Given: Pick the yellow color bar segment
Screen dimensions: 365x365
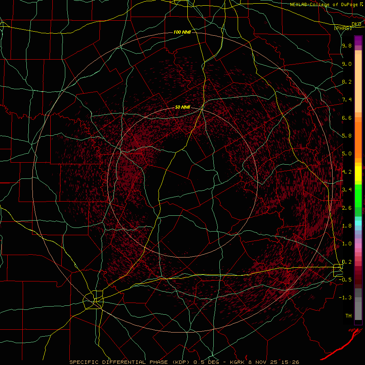Looking at the screenshot, I should [x=358, y=174].
